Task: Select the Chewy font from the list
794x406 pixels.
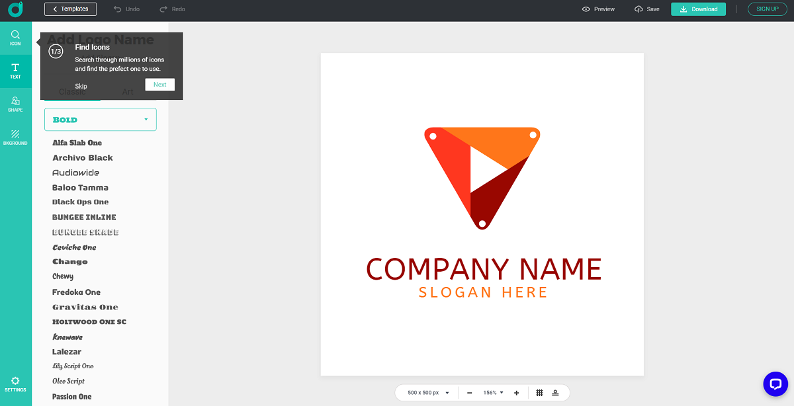Action: tap(63, 276)
